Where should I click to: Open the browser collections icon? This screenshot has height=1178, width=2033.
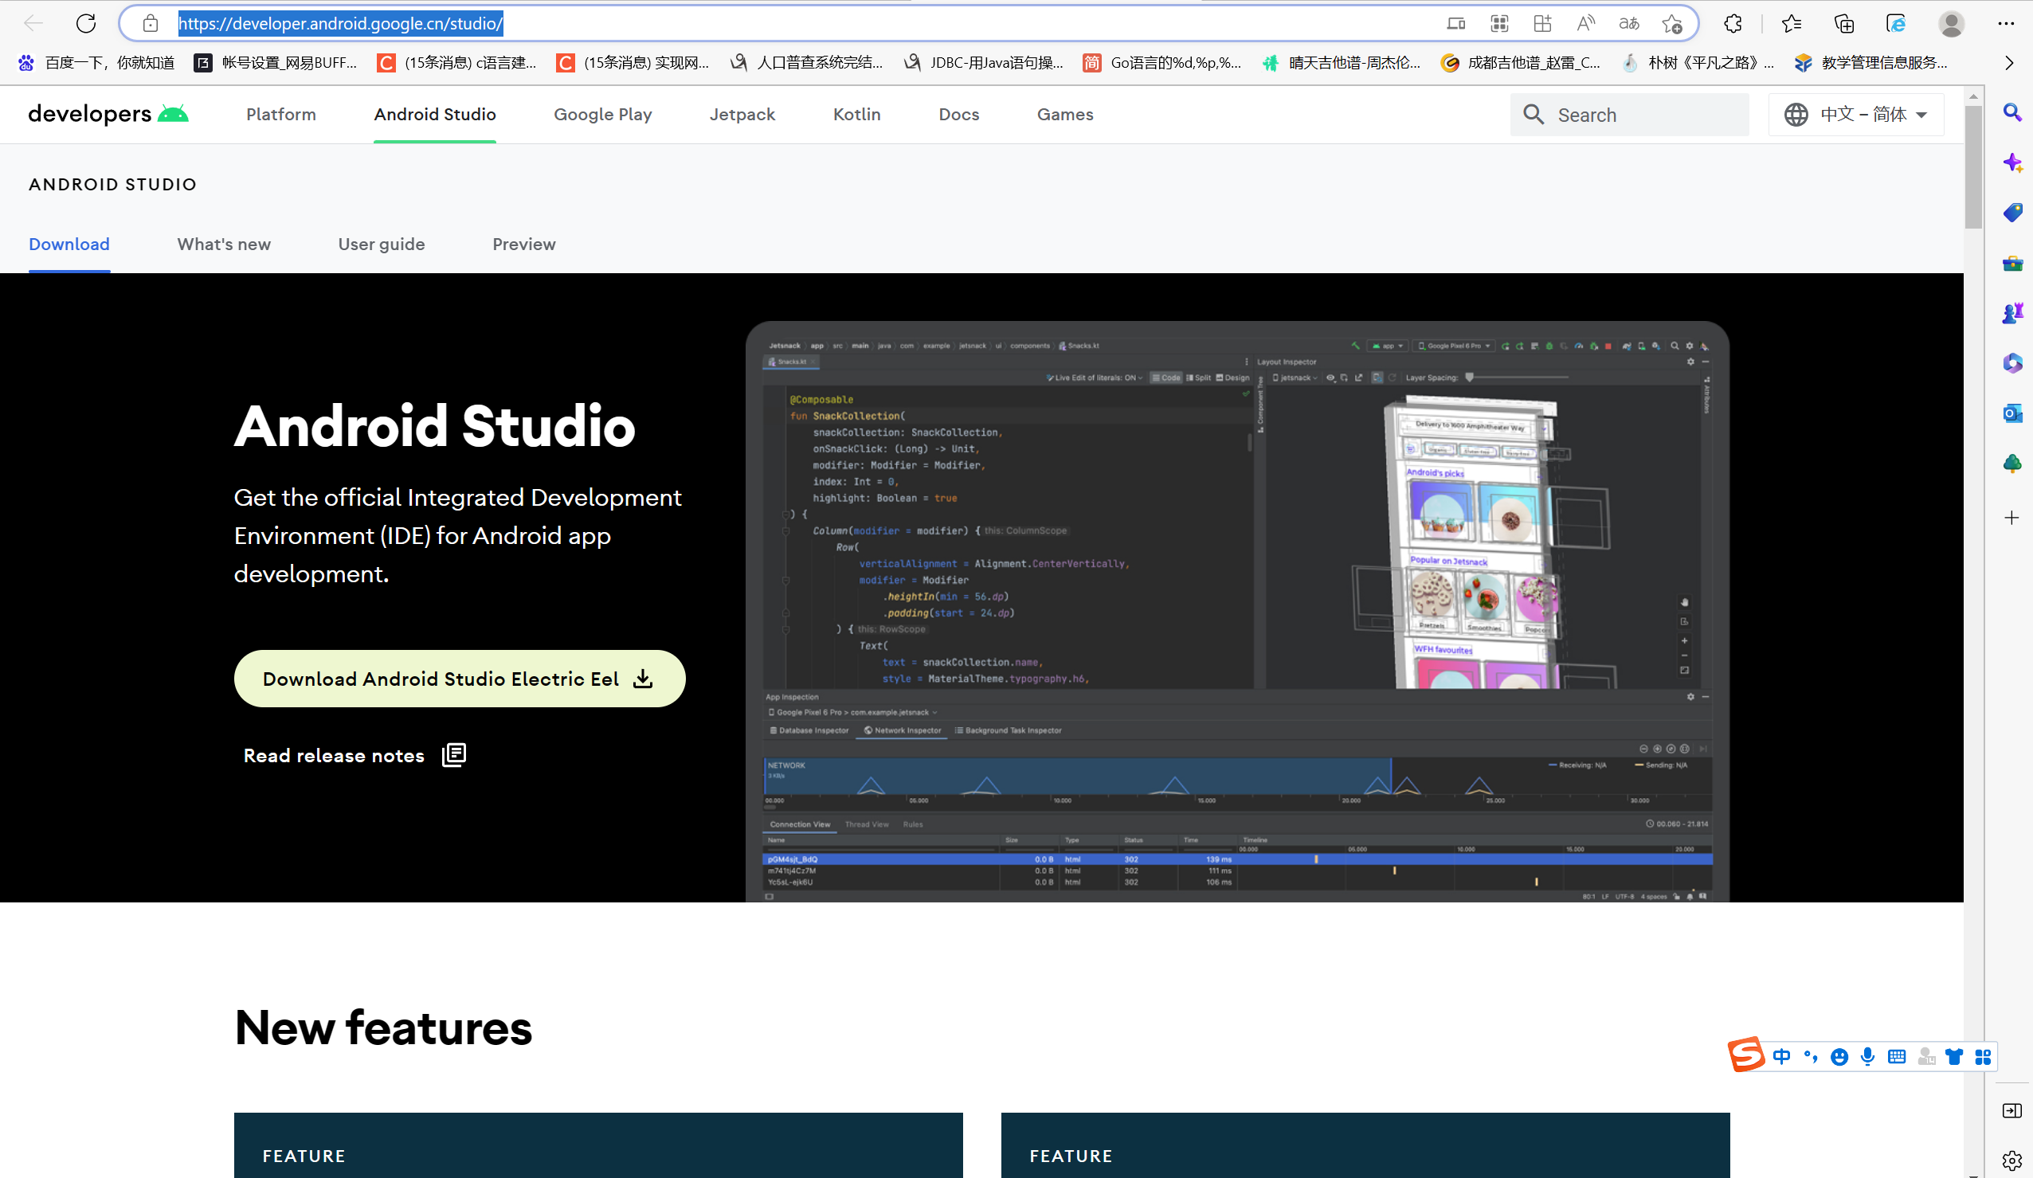[x=1843, y=23]
